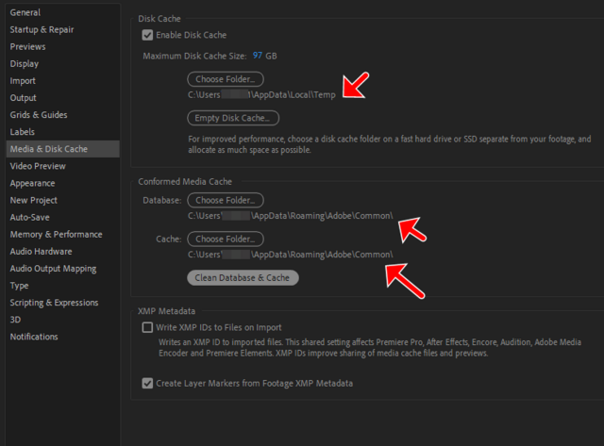Image resolution: width=604 pixels, height=446 pixels.
Task: Switch to Import preferences
Action: tap(24, 80)
